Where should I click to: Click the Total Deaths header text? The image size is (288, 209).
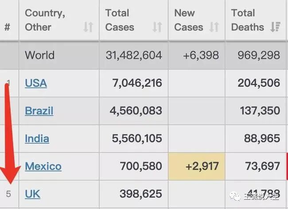[x=248, y=20]
